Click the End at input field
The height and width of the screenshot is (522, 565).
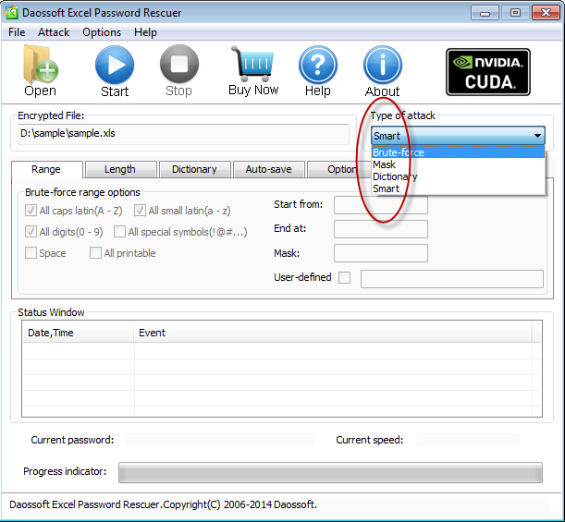coord(381,229)
